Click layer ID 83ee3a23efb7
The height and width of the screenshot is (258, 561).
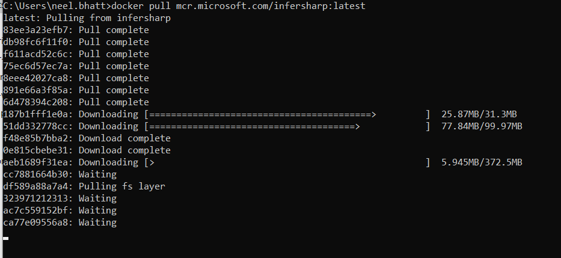38,30
